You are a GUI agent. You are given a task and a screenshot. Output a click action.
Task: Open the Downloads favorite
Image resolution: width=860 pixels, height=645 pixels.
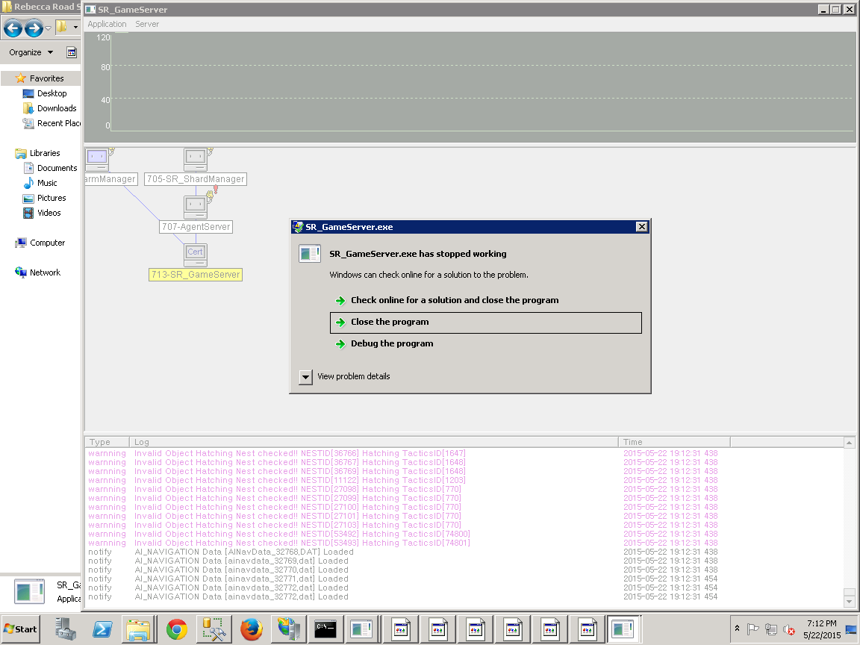coord(57,108)
